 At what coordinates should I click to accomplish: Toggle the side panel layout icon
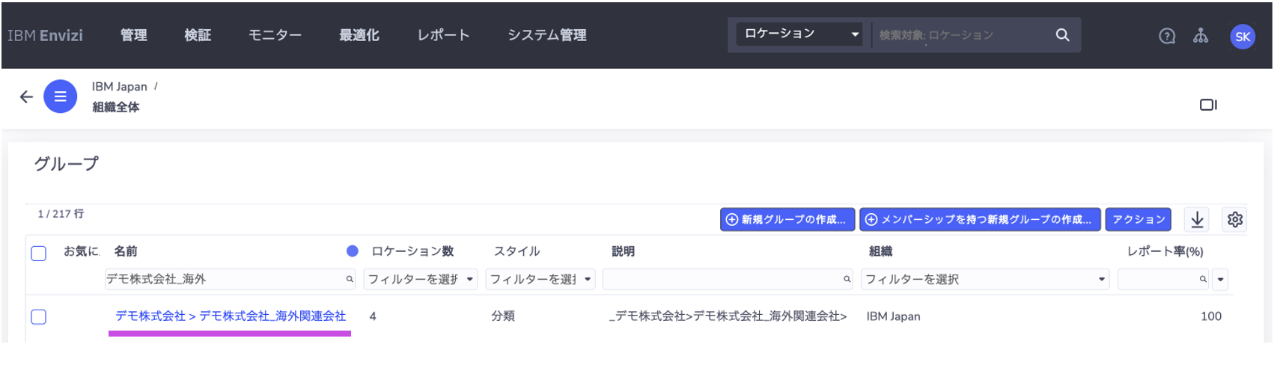click(x=1208, y=105)
